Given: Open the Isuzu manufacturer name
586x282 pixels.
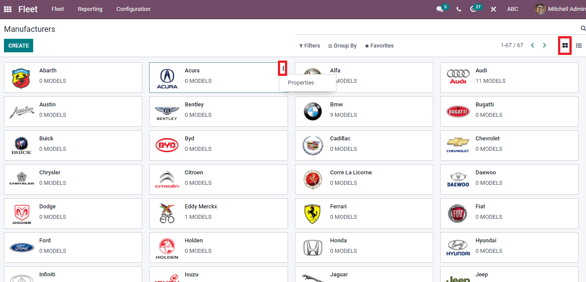Looking at the screenshot, I should (192, 275).
